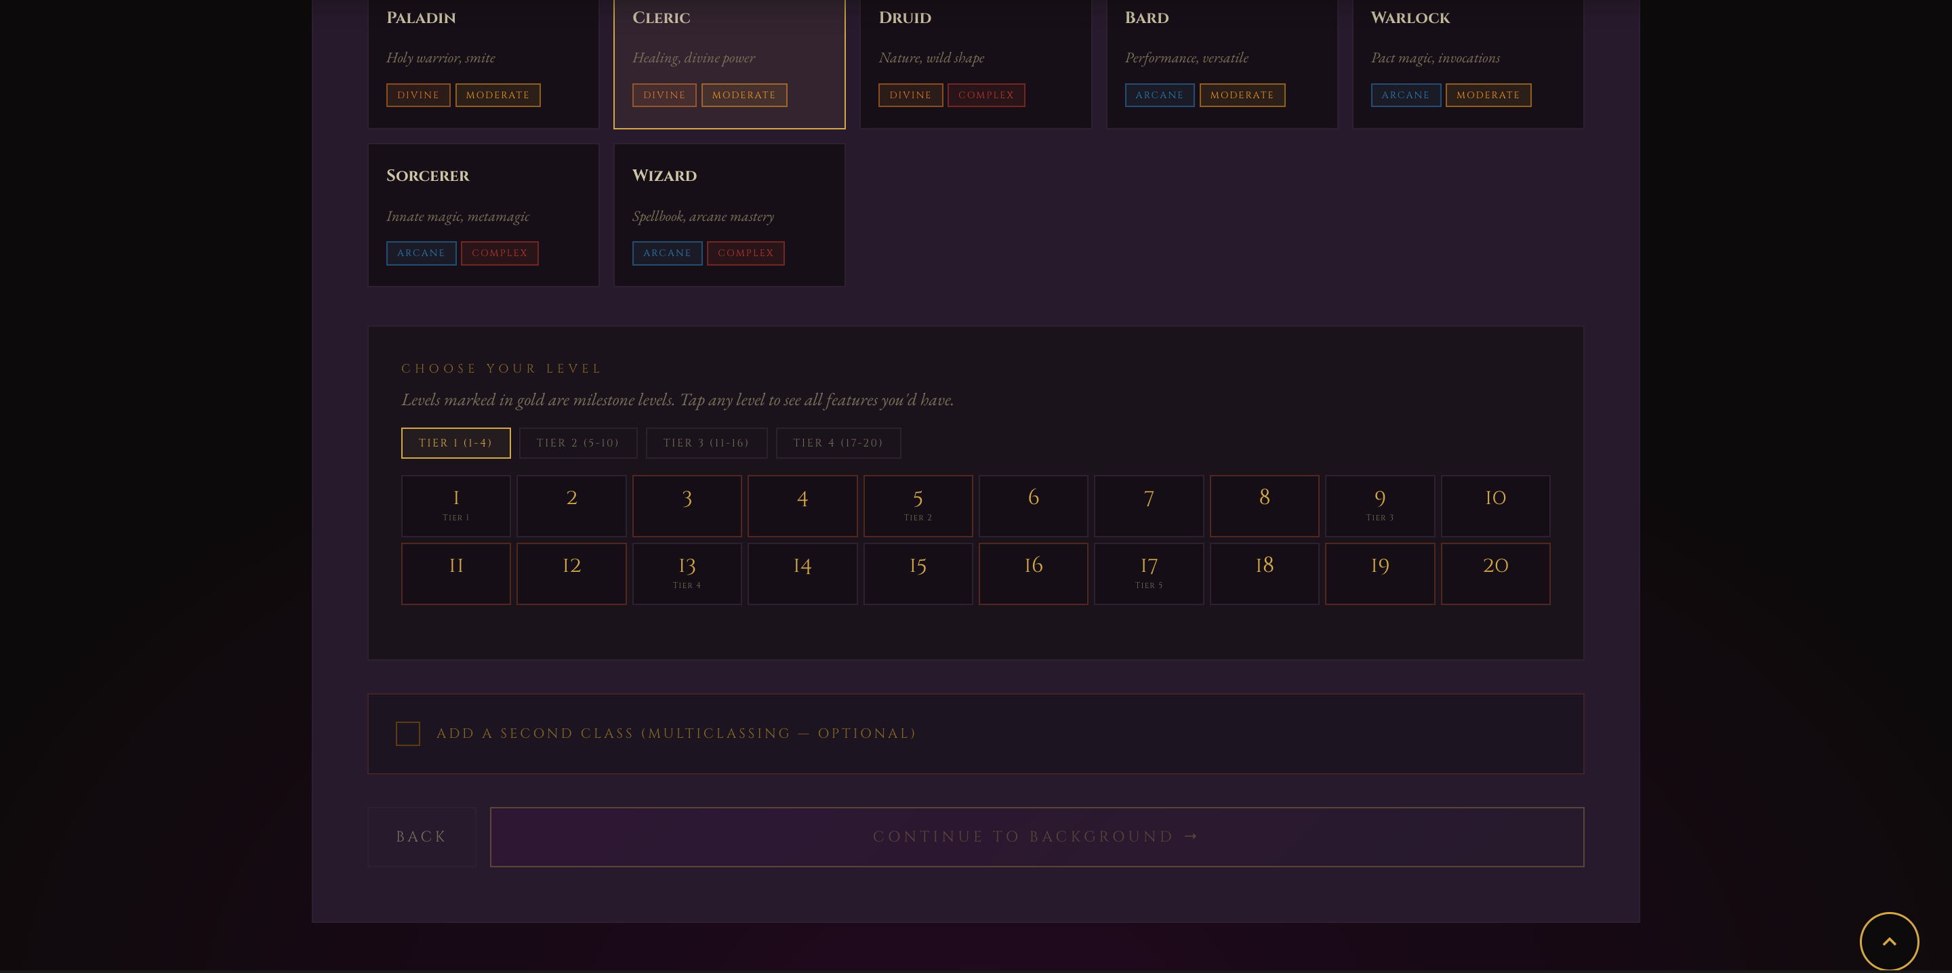Click the Moderate tag on Cleric card
1952x973 pixels.
(744, 96)
